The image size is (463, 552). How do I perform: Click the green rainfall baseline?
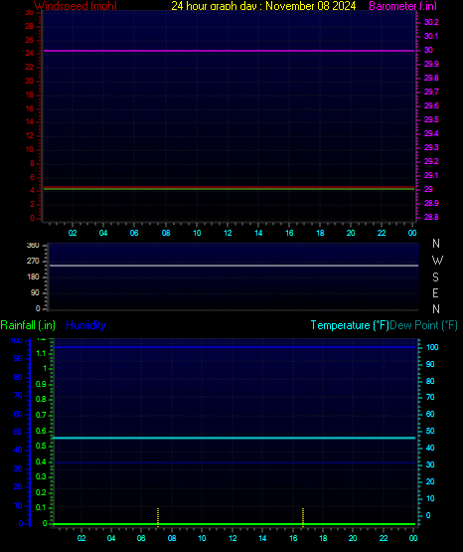(x=234, y=524)
